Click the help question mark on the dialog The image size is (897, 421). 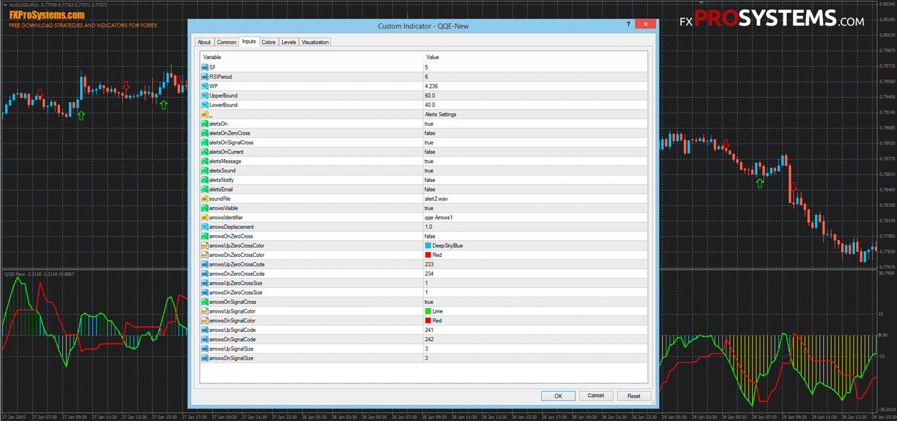tap(629, 24)
